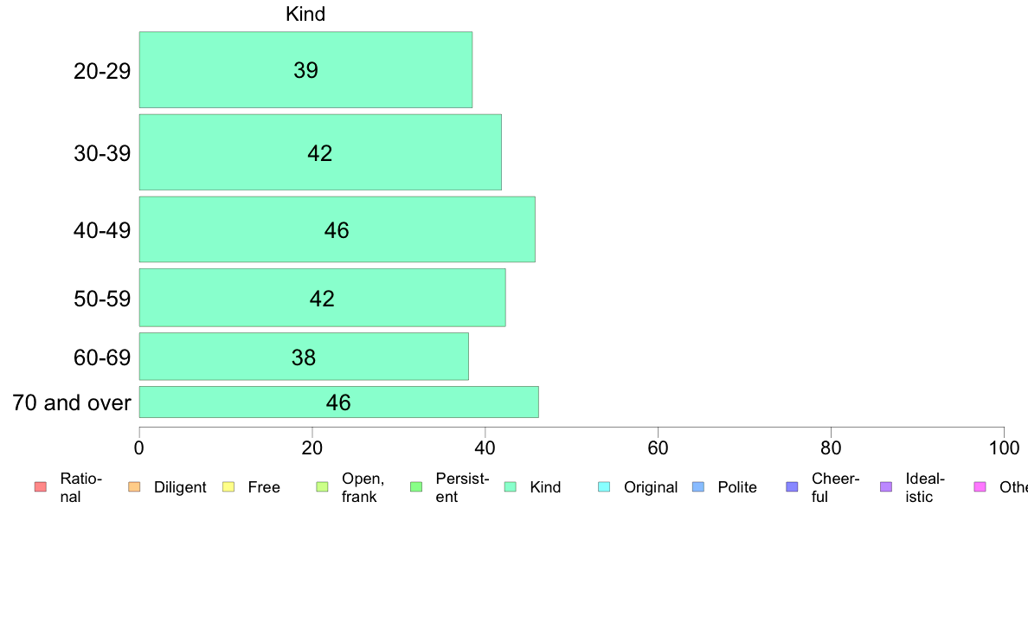
Task: Select the 20-29 bar showing 39
Action: click(305, 69)
